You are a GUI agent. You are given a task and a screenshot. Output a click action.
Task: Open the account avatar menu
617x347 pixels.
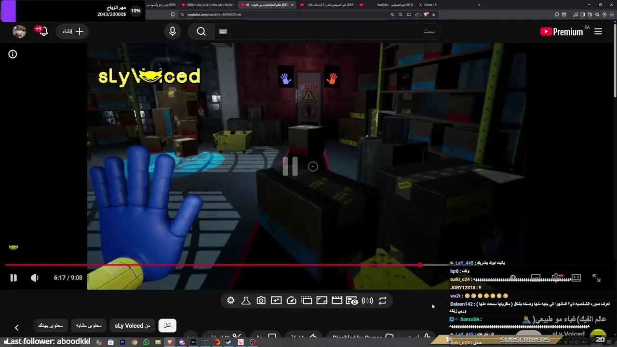tap(19, 31)
